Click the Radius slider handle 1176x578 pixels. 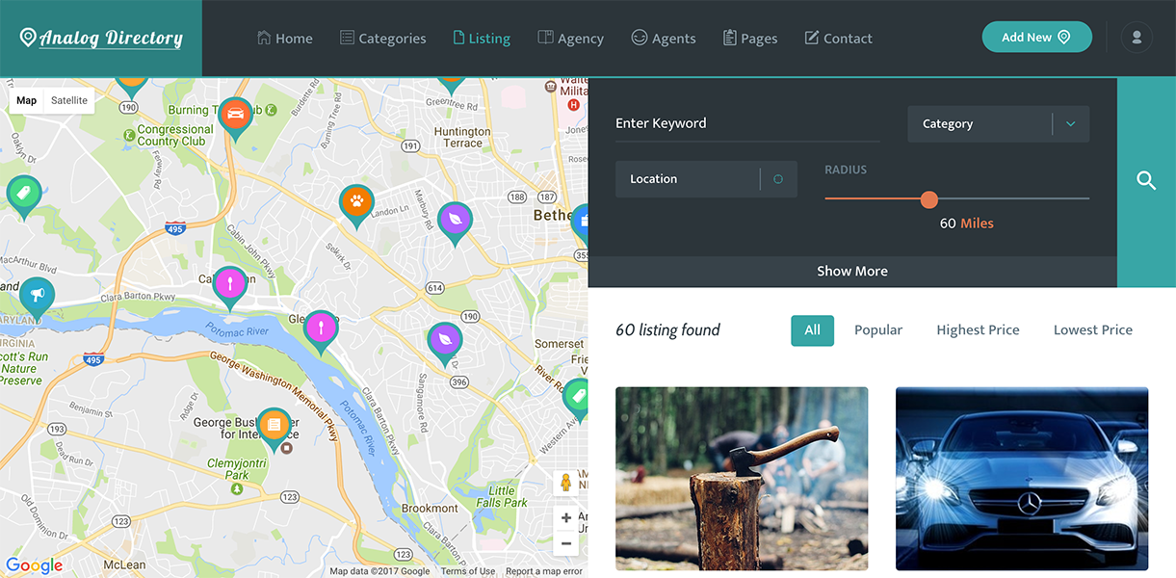(x=928, y=199)
